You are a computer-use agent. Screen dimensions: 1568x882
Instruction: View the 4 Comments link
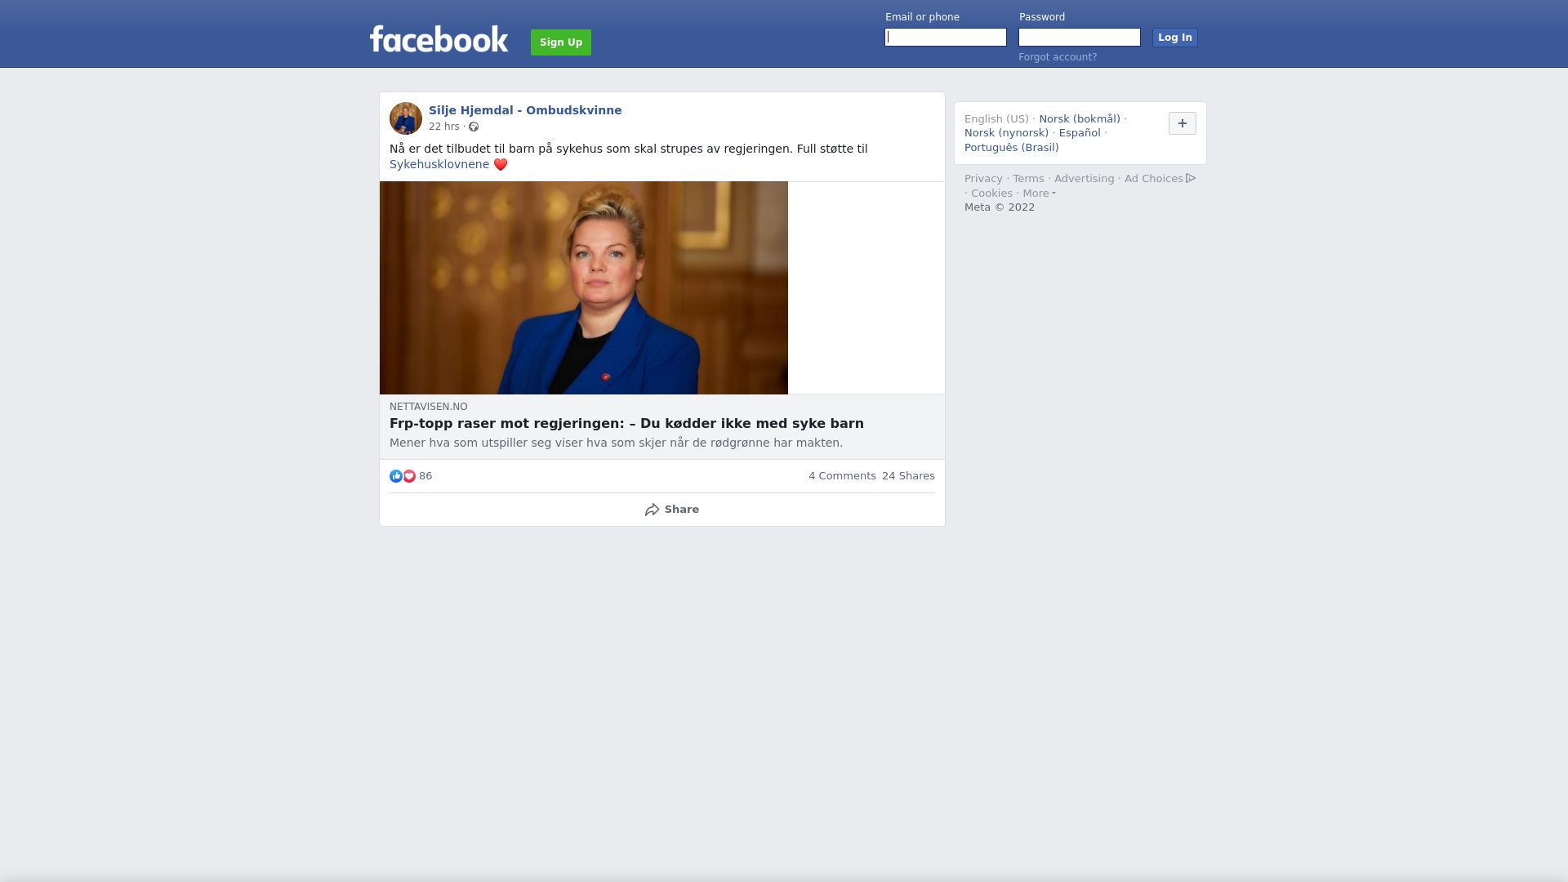coord(842,476)
